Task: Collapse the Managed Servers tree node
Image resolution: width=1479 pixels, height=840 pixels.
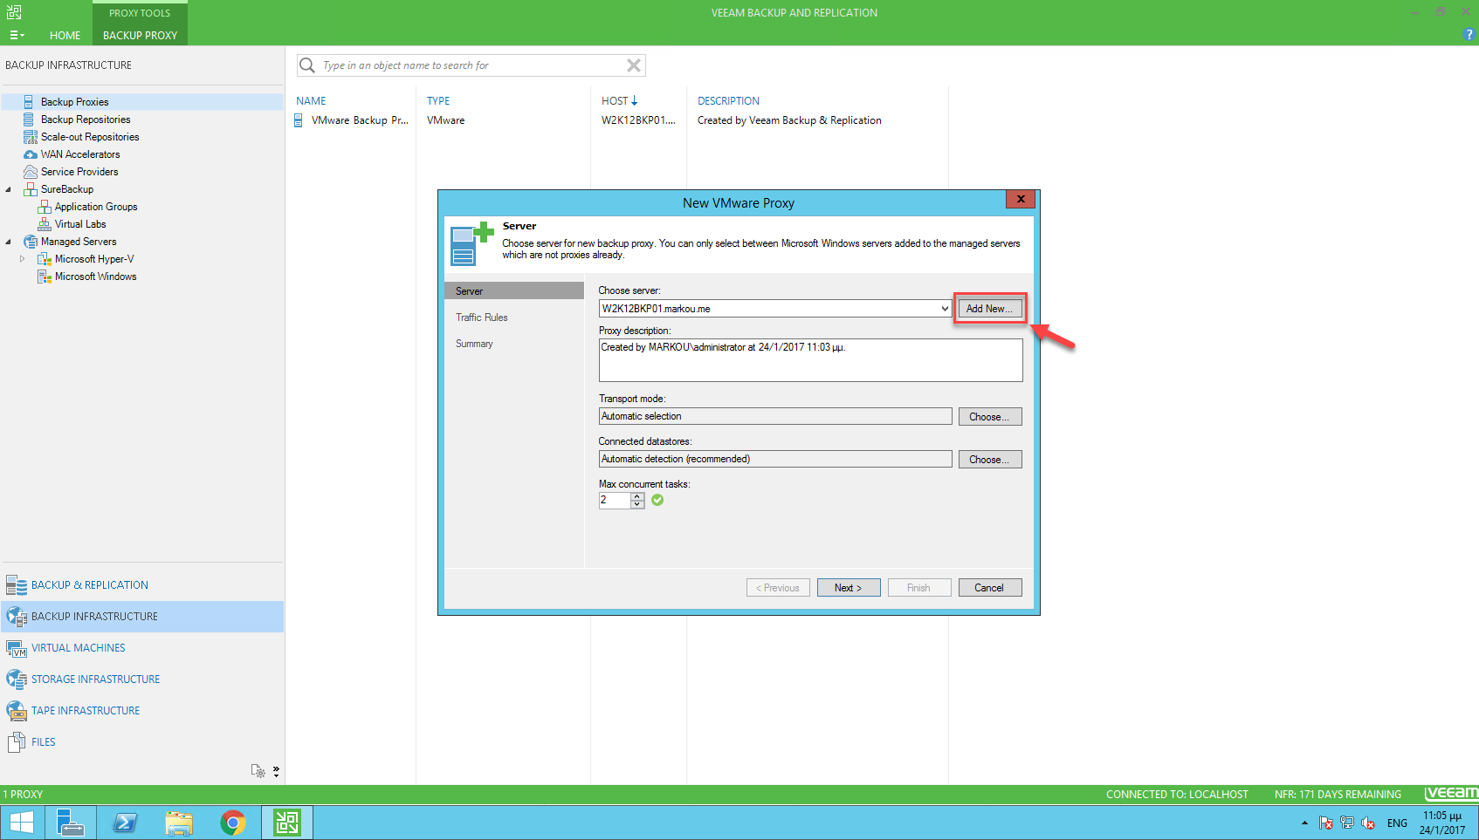Action: click(x=9, y=242)
